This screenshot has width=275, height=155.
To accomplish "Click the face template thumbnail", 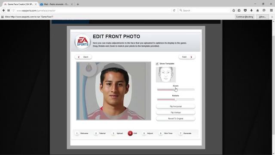I will pyautogui.click(x=166, y=74).
